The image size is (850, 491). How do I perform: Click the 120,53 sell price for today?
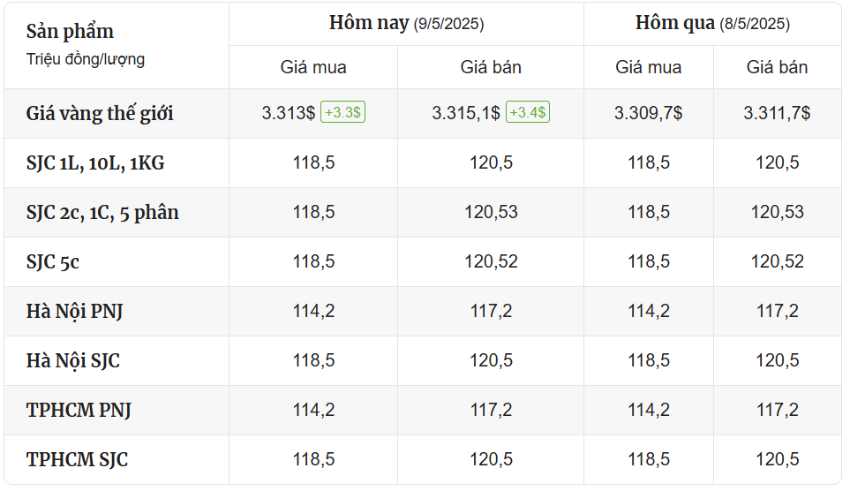point(491,212)
